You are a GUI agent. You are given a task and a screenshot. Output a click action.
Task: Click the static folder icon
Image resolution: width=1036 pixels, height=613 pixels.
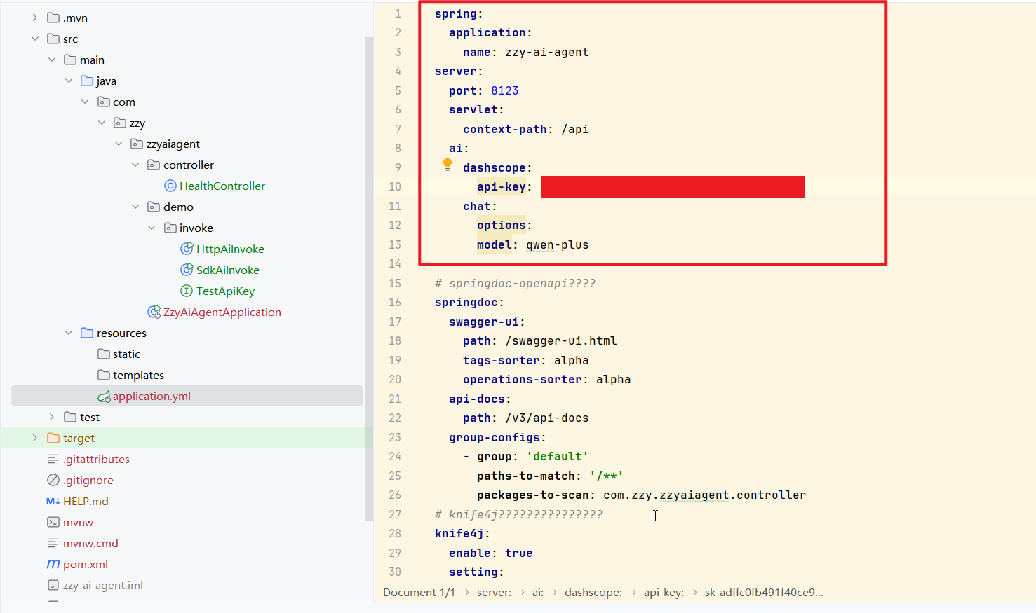(104, 354)
